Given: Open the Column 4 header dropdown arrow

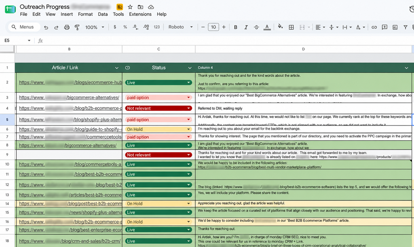Looking at the screenshot, I should tap(407, 68).
